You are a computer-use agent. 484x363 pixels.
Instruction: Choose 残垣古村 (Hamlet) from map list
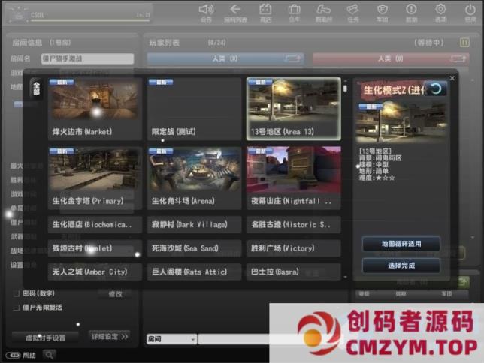(x=95, y=248)
